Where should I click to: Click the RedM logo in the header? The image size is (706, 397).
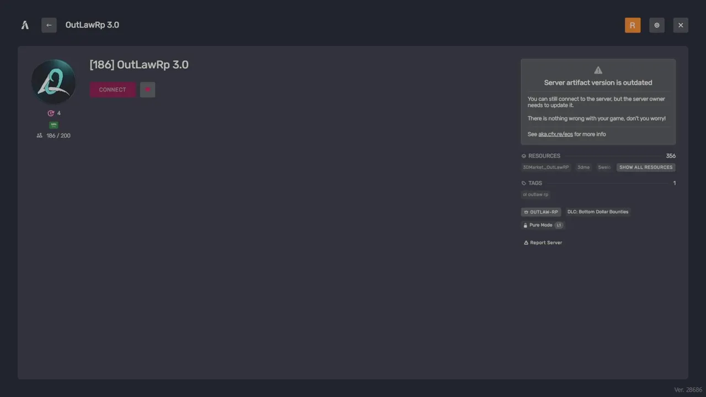point(25,25)
